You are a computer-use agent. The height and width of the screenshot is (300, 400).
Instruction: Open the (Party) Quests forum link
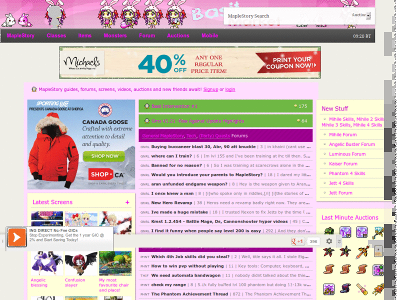coord(214,135)
